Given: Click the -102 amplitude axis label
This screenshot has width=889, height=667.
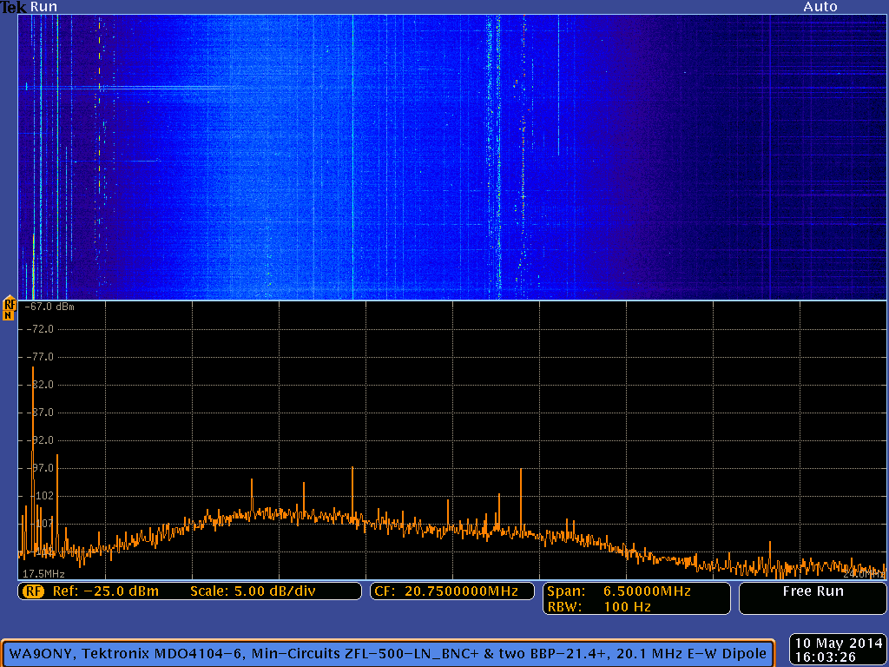Looking at the screenshot, I should [x=41, y=496].
